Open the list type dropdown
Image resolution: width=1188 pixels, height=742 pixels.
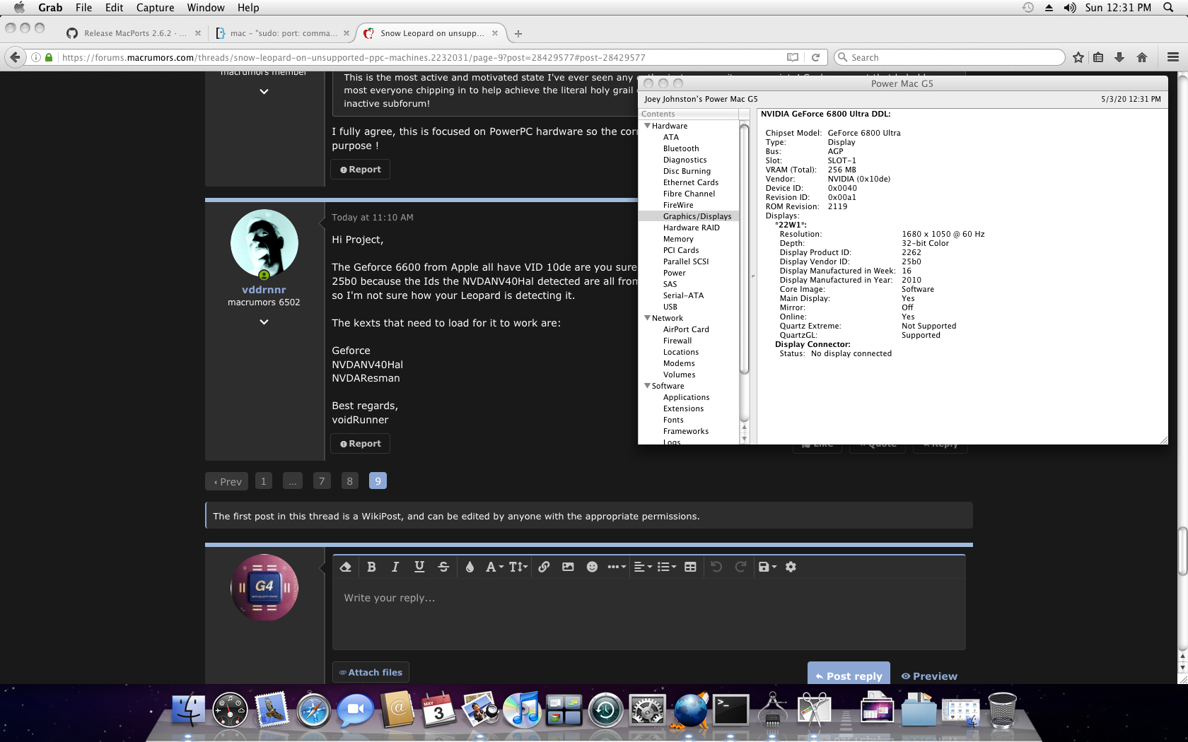pos(667,567)
